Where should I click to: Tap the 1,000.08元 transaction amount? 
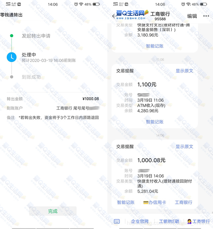pos(151,160)
